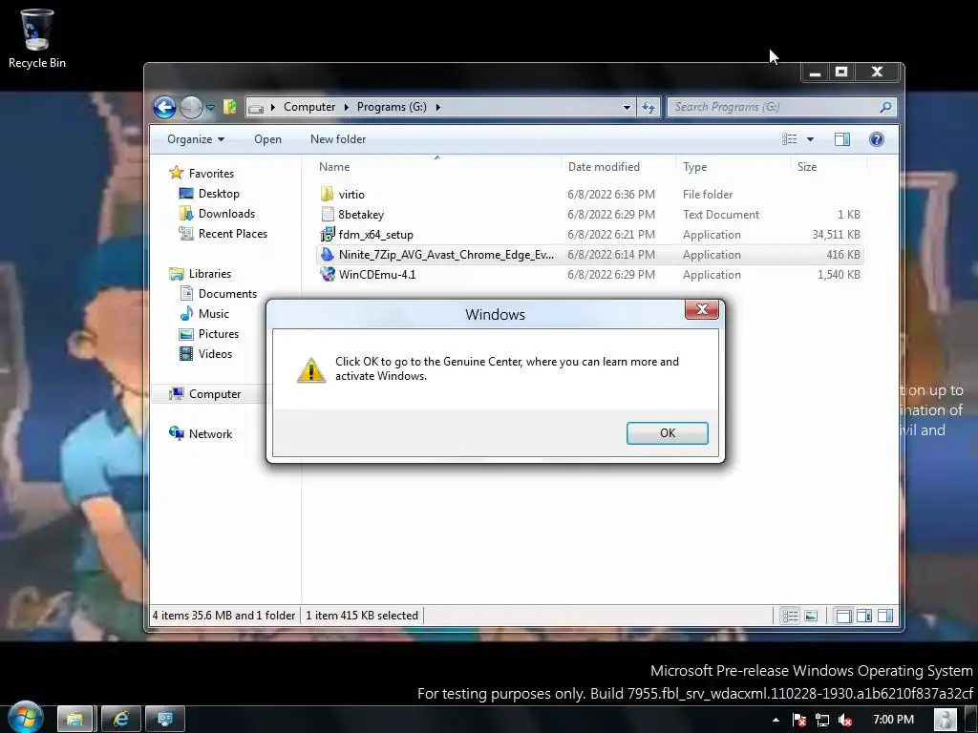Select Computer in the navigation pane

[215, 394]
